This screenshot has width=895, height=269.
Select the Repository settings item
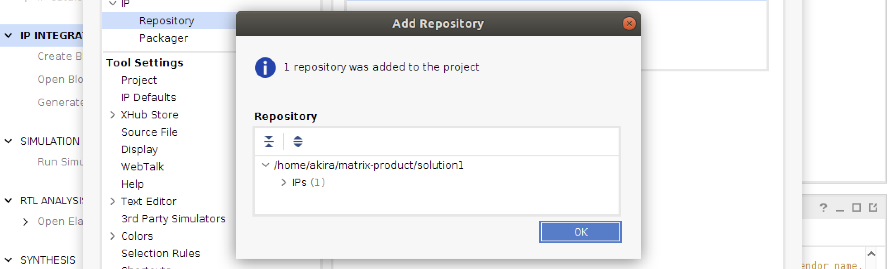click(x=167, y=21)
